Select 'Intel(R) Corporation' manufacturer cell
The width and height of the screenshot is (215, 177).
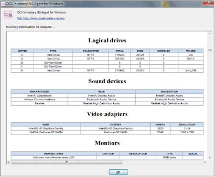[39, 96]
